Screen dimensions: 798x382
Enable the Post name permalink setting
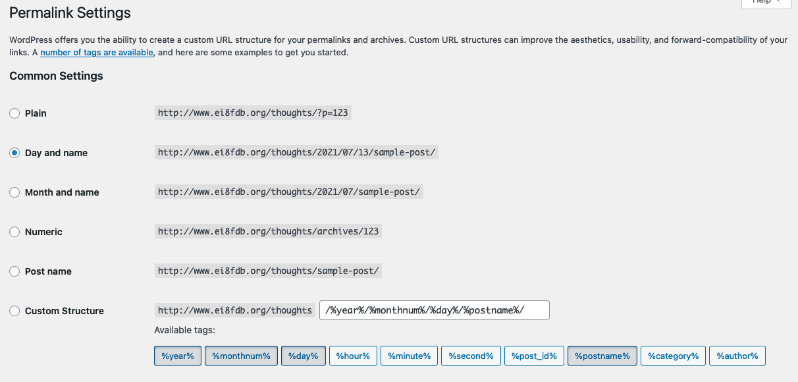[14, 271]
